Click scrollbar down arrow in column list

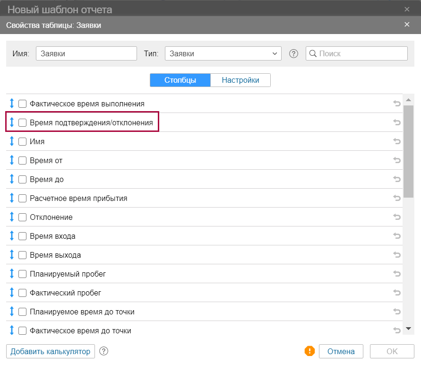[408, 328]
